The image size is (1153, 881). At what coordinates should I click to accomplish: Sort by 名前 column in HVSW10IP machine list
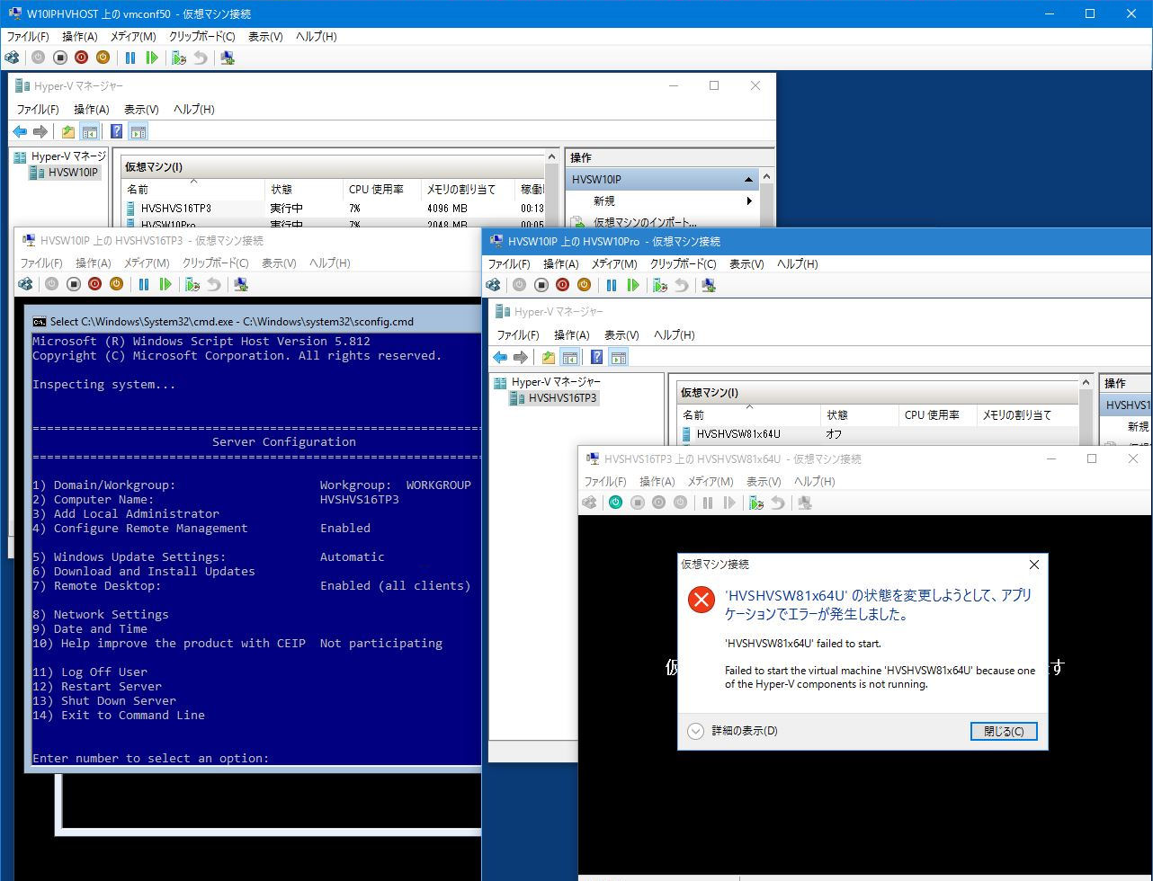(193, 190)
